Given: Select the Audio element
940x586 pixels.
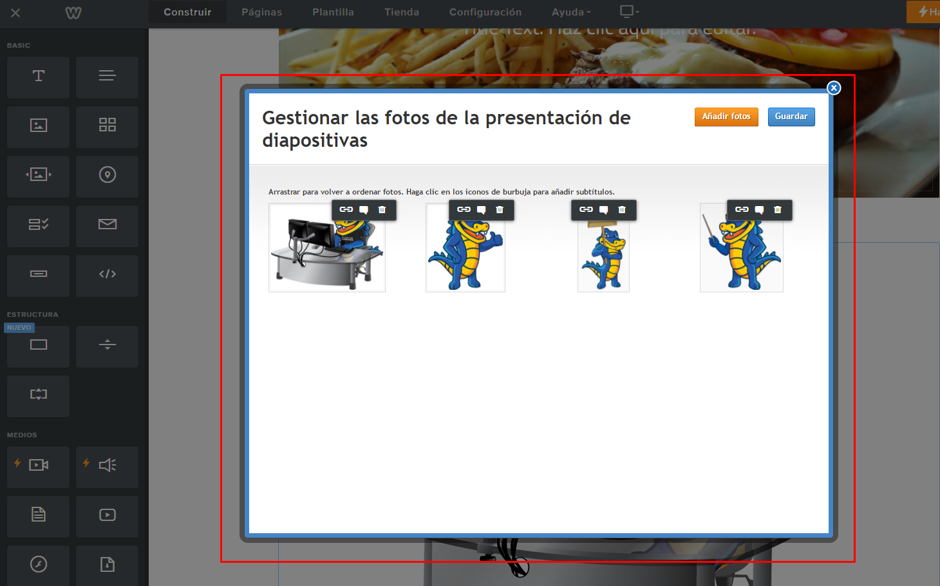Looking at the screenshot, I should coord(107,466).
